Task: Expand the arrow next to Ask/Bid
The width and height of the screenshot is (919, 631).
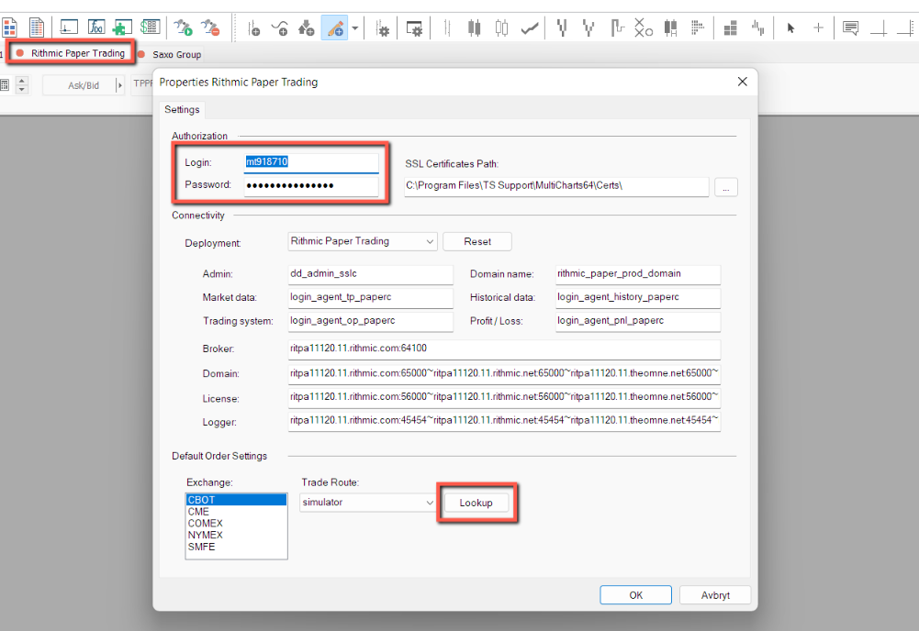Action: 120,85
